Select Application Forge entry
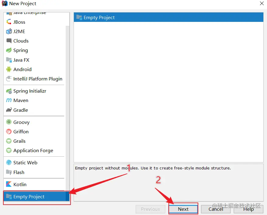Viewport: 267px width, 215px height. click(x=35, y=151)
